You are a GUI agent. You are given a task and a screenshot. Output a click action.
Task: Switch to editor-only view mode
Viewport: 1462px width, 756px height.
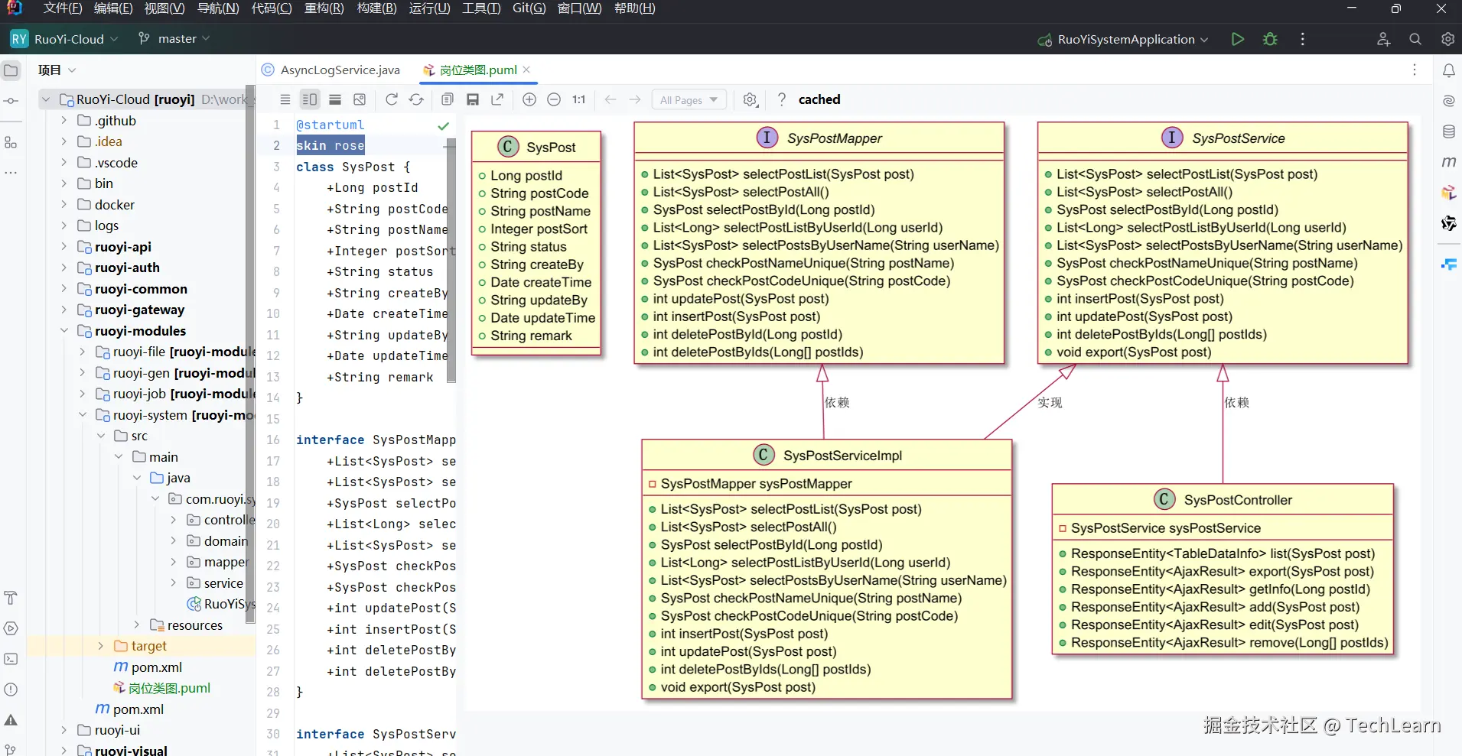coord(285,99)
